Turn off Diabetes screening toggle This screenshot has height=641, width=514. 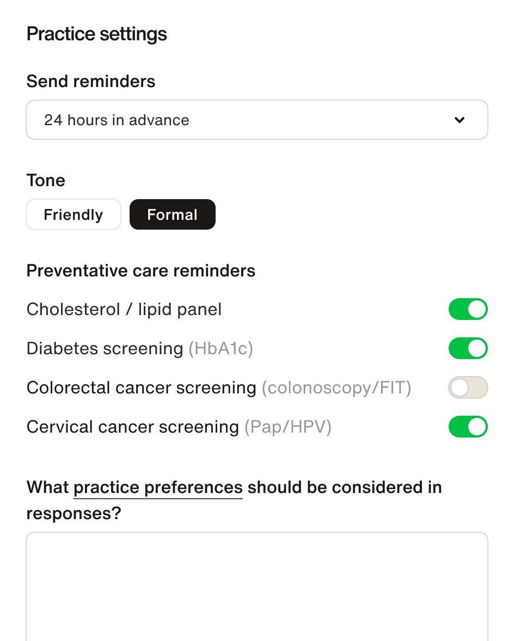468,348
